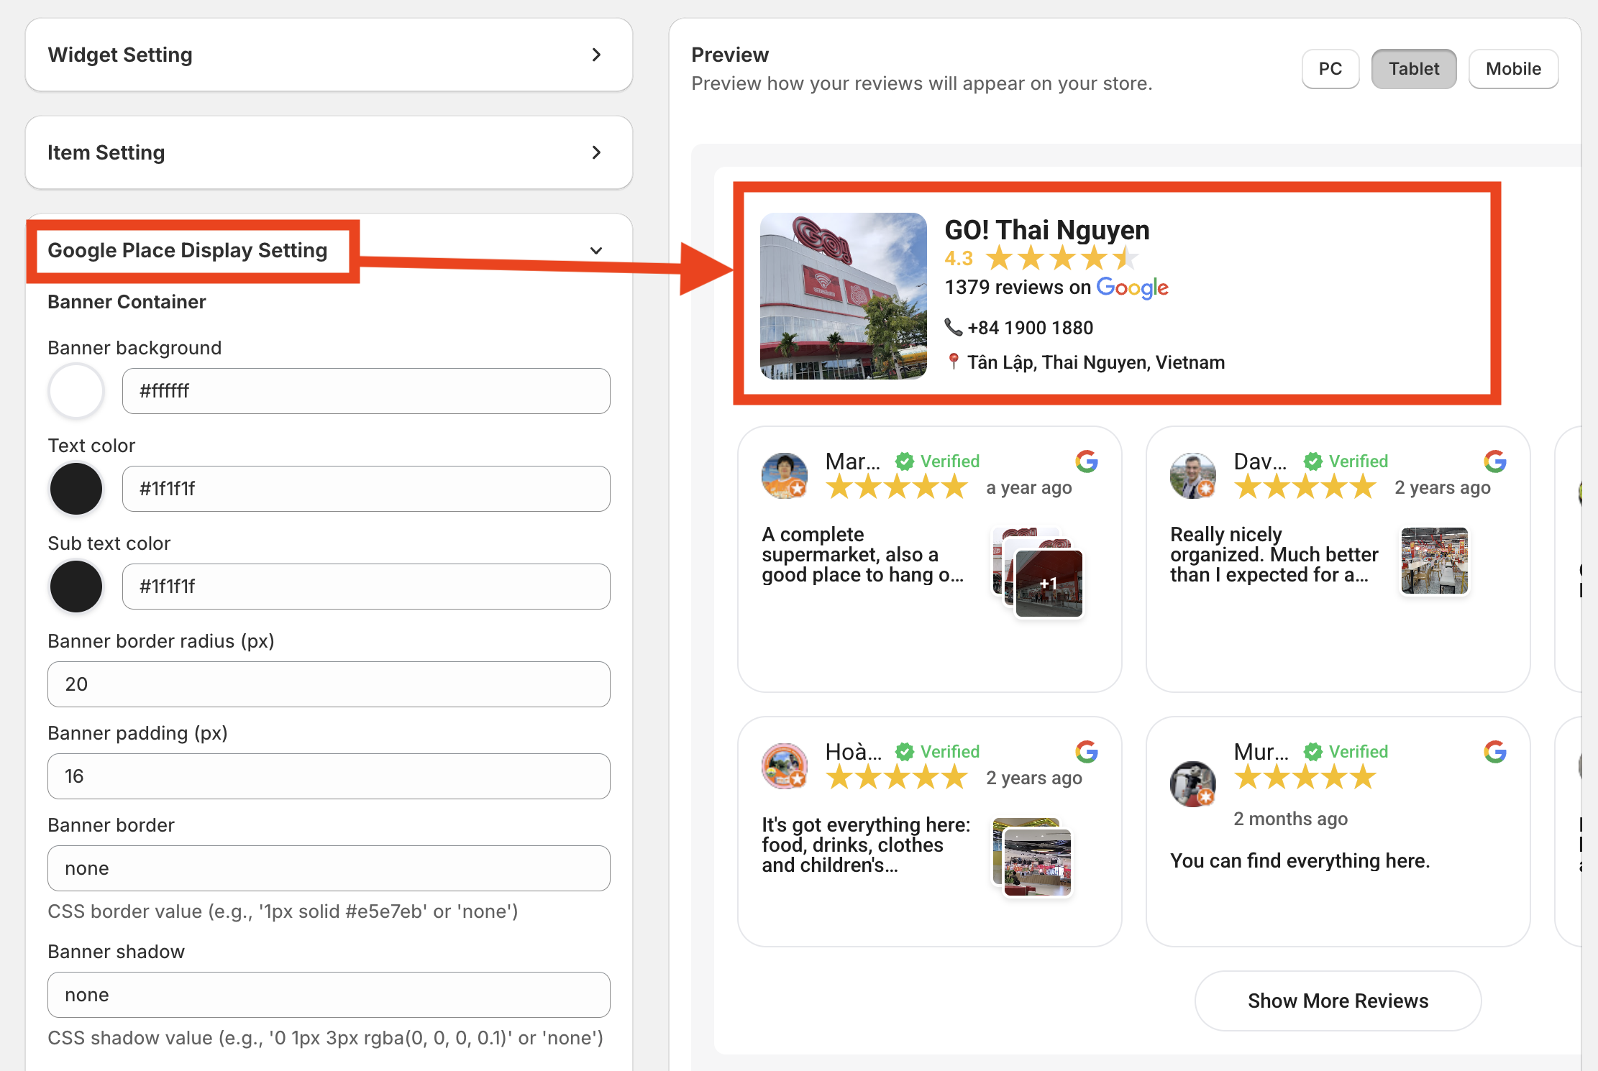The width and height of the screenshot is (1598, 1071).
Task: Click Google G icon on Mar... review
Action: (1086, 461)
